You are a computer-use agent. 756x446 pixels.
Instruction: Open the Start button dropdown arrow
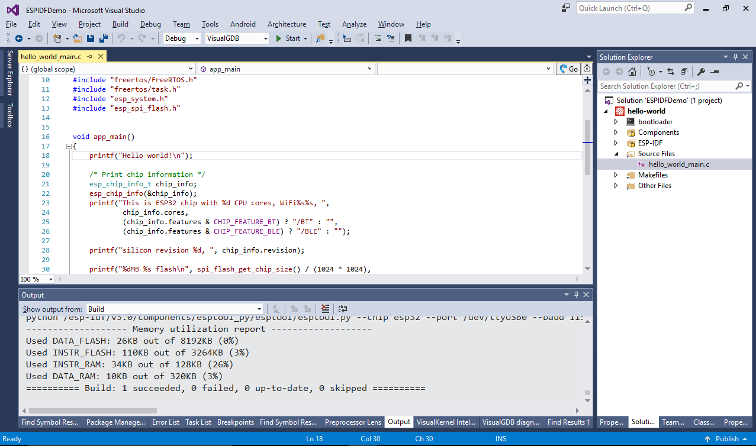click(x=305, y=38)
